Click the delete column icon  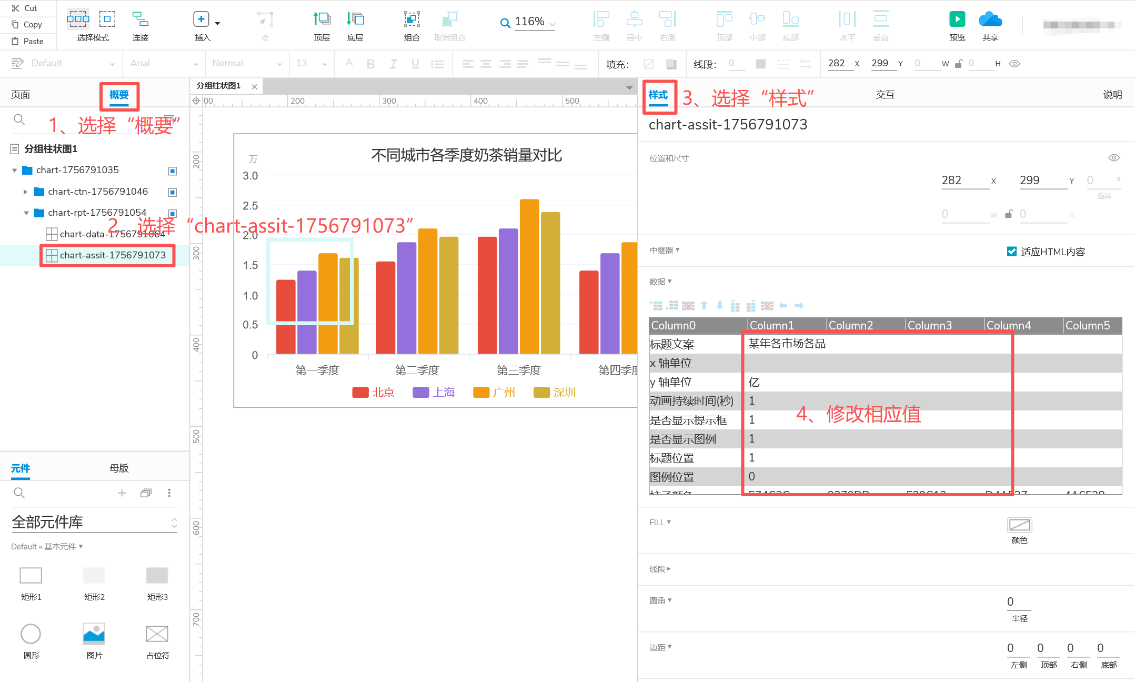point(767,305)
